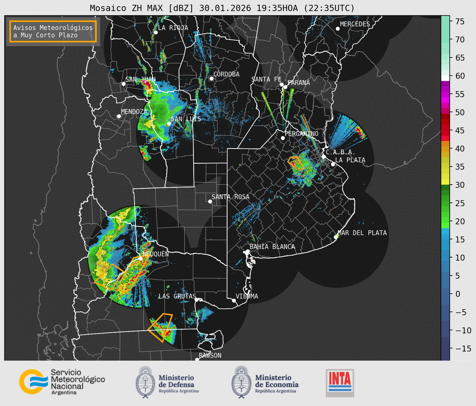Viewport: 476px width, 406px height.
Task: Select the RAWSON city label
Action: [x=210, y=355]
